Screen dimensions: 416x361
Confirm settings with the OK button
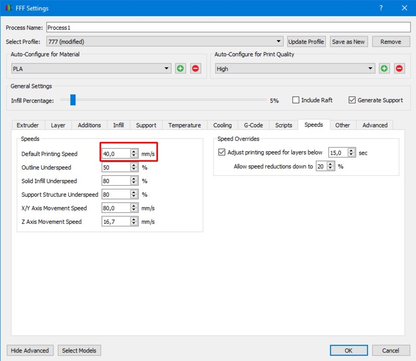pos(349,350)
